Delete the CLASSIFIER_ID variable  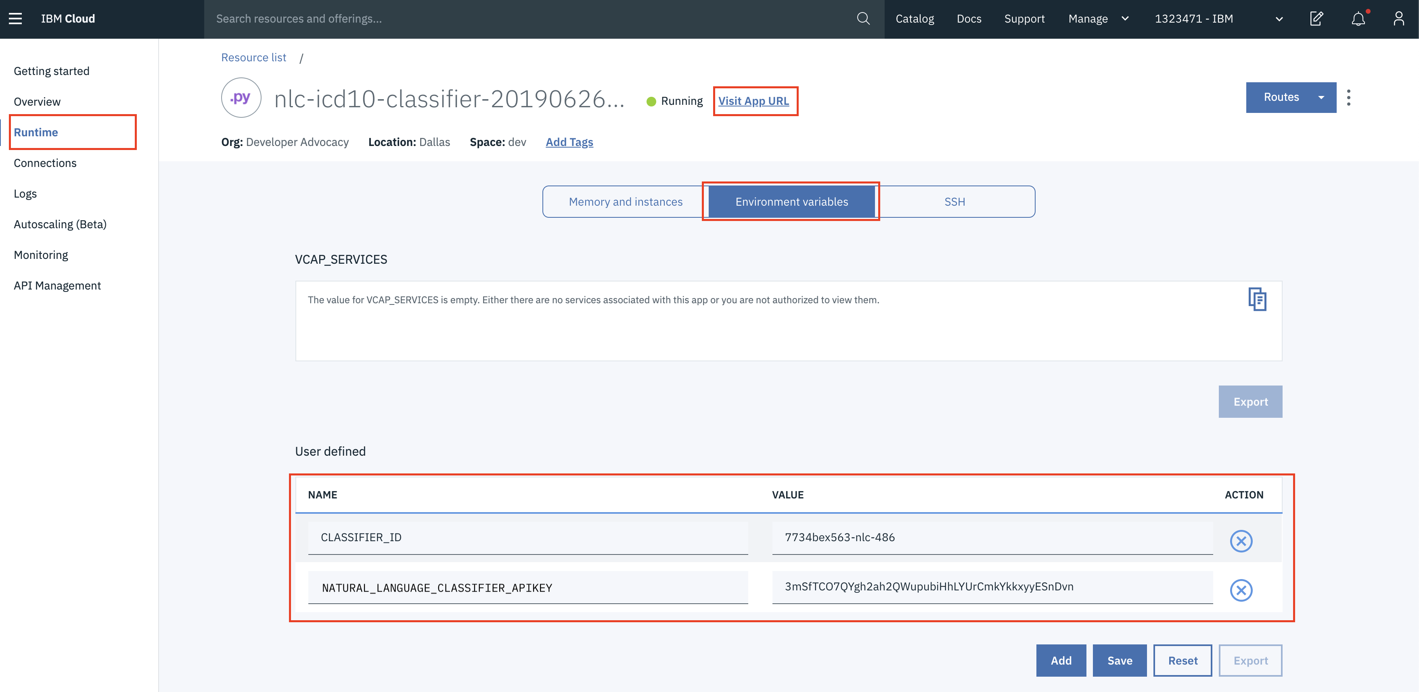[x=1241, y=541]
